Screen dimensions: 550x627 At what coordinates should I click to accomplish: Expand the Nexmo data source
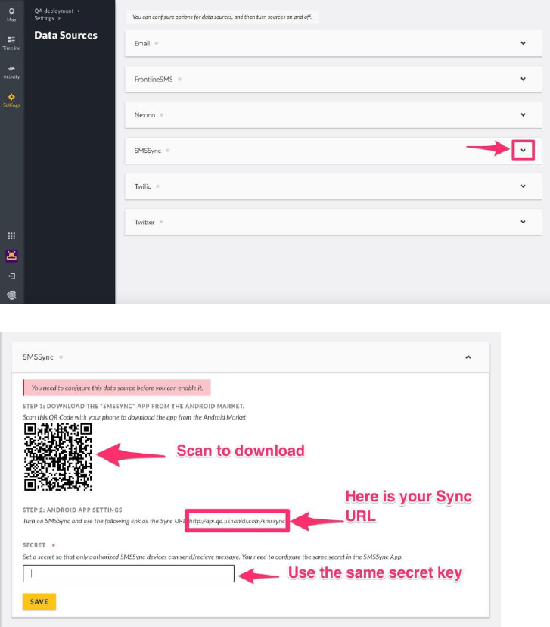pos(523,115)
